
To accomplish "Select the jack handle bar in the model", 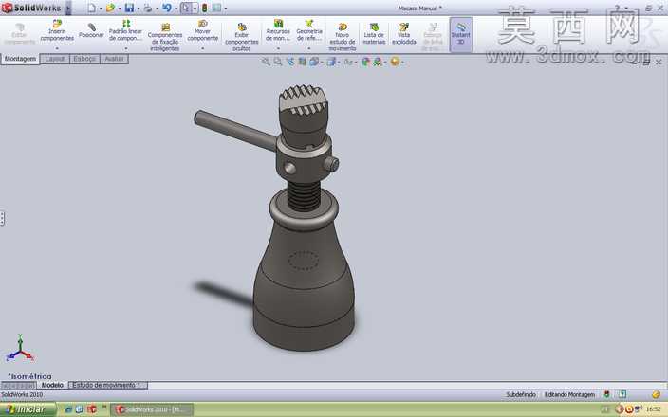I will (235, 131).
